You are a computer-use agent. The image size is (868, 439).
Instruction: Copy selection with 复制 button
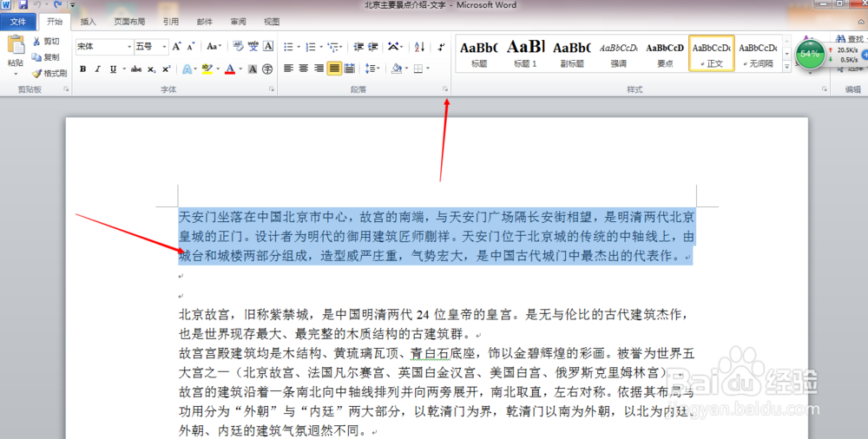pyautogui.click(x=45, y=57)
